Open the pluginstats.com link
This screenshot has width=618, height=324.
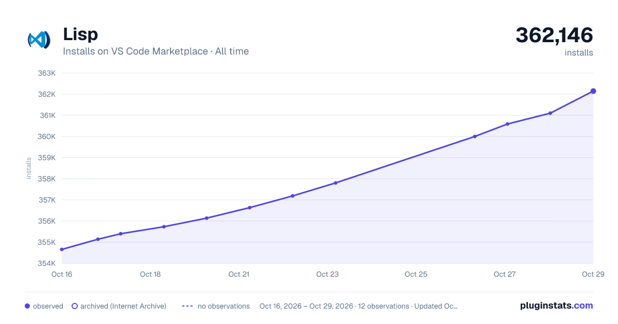[557, 305]
